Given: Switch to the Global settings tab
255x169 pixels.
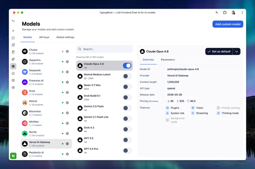Looking at the screenshot, I should (65, 37).
